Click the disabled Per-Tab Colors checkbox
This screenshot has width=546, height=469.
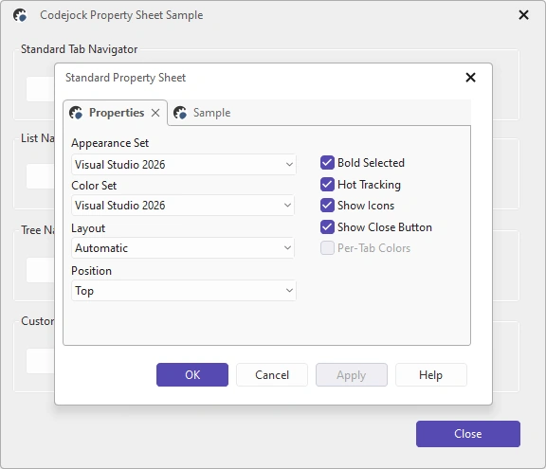327,248
